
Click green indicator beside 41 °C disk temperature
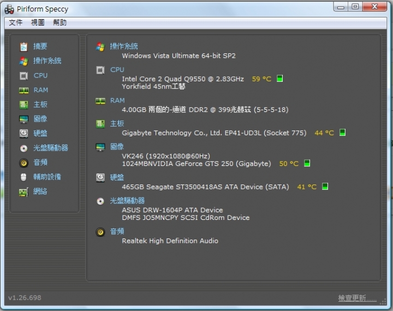coord(325,187)
